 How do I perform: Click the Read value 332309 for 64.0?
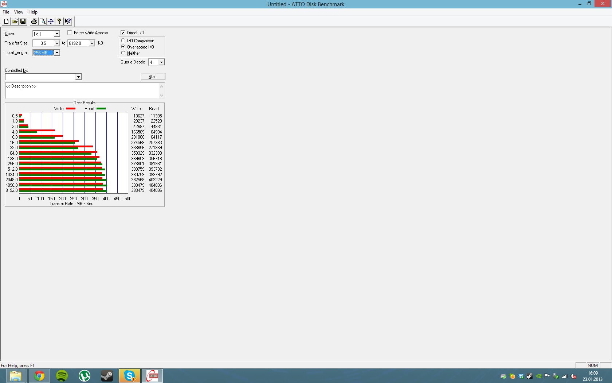point(155,153)
